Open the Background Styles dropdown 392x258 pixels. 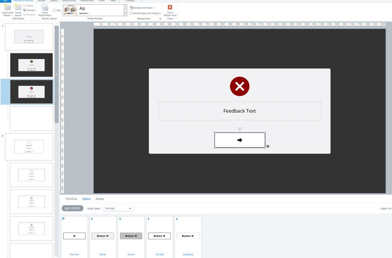point(142,8)
